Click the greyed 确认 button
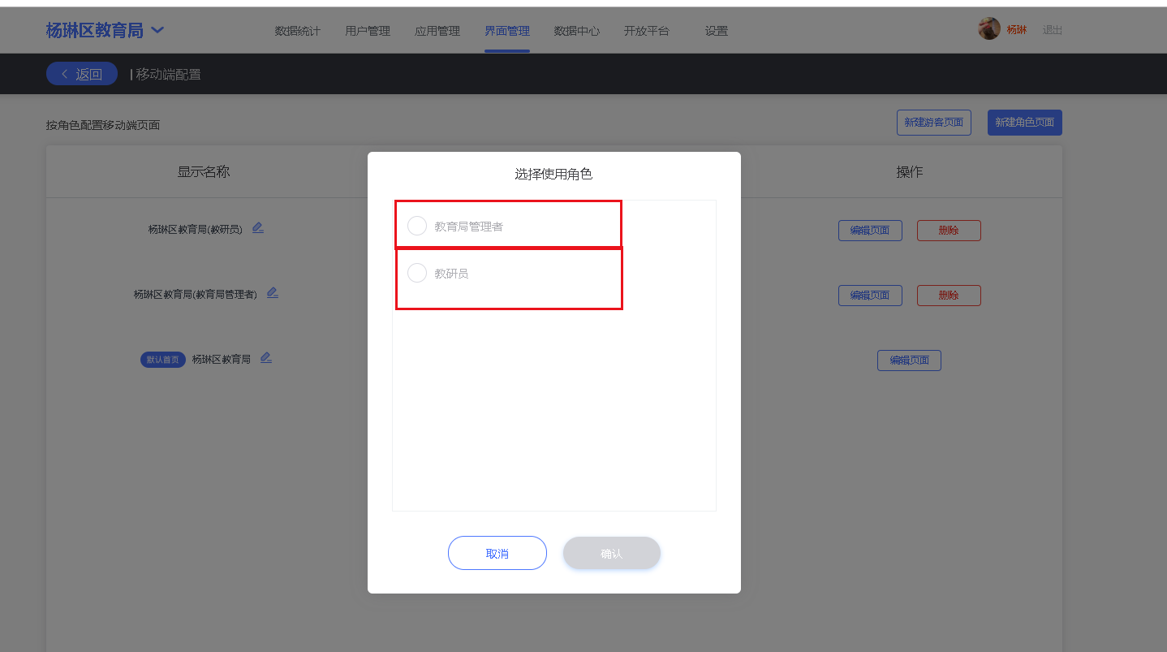The image size is (1167, 652). pos(612,553)
